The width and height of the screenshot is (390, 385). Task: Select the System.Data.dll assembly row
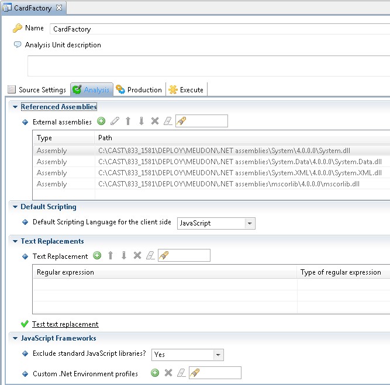pos(240,162)
